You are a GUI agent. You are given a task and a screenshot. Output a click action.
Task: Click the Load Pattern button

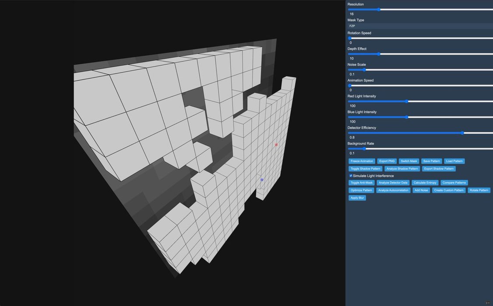coord(454,161)
